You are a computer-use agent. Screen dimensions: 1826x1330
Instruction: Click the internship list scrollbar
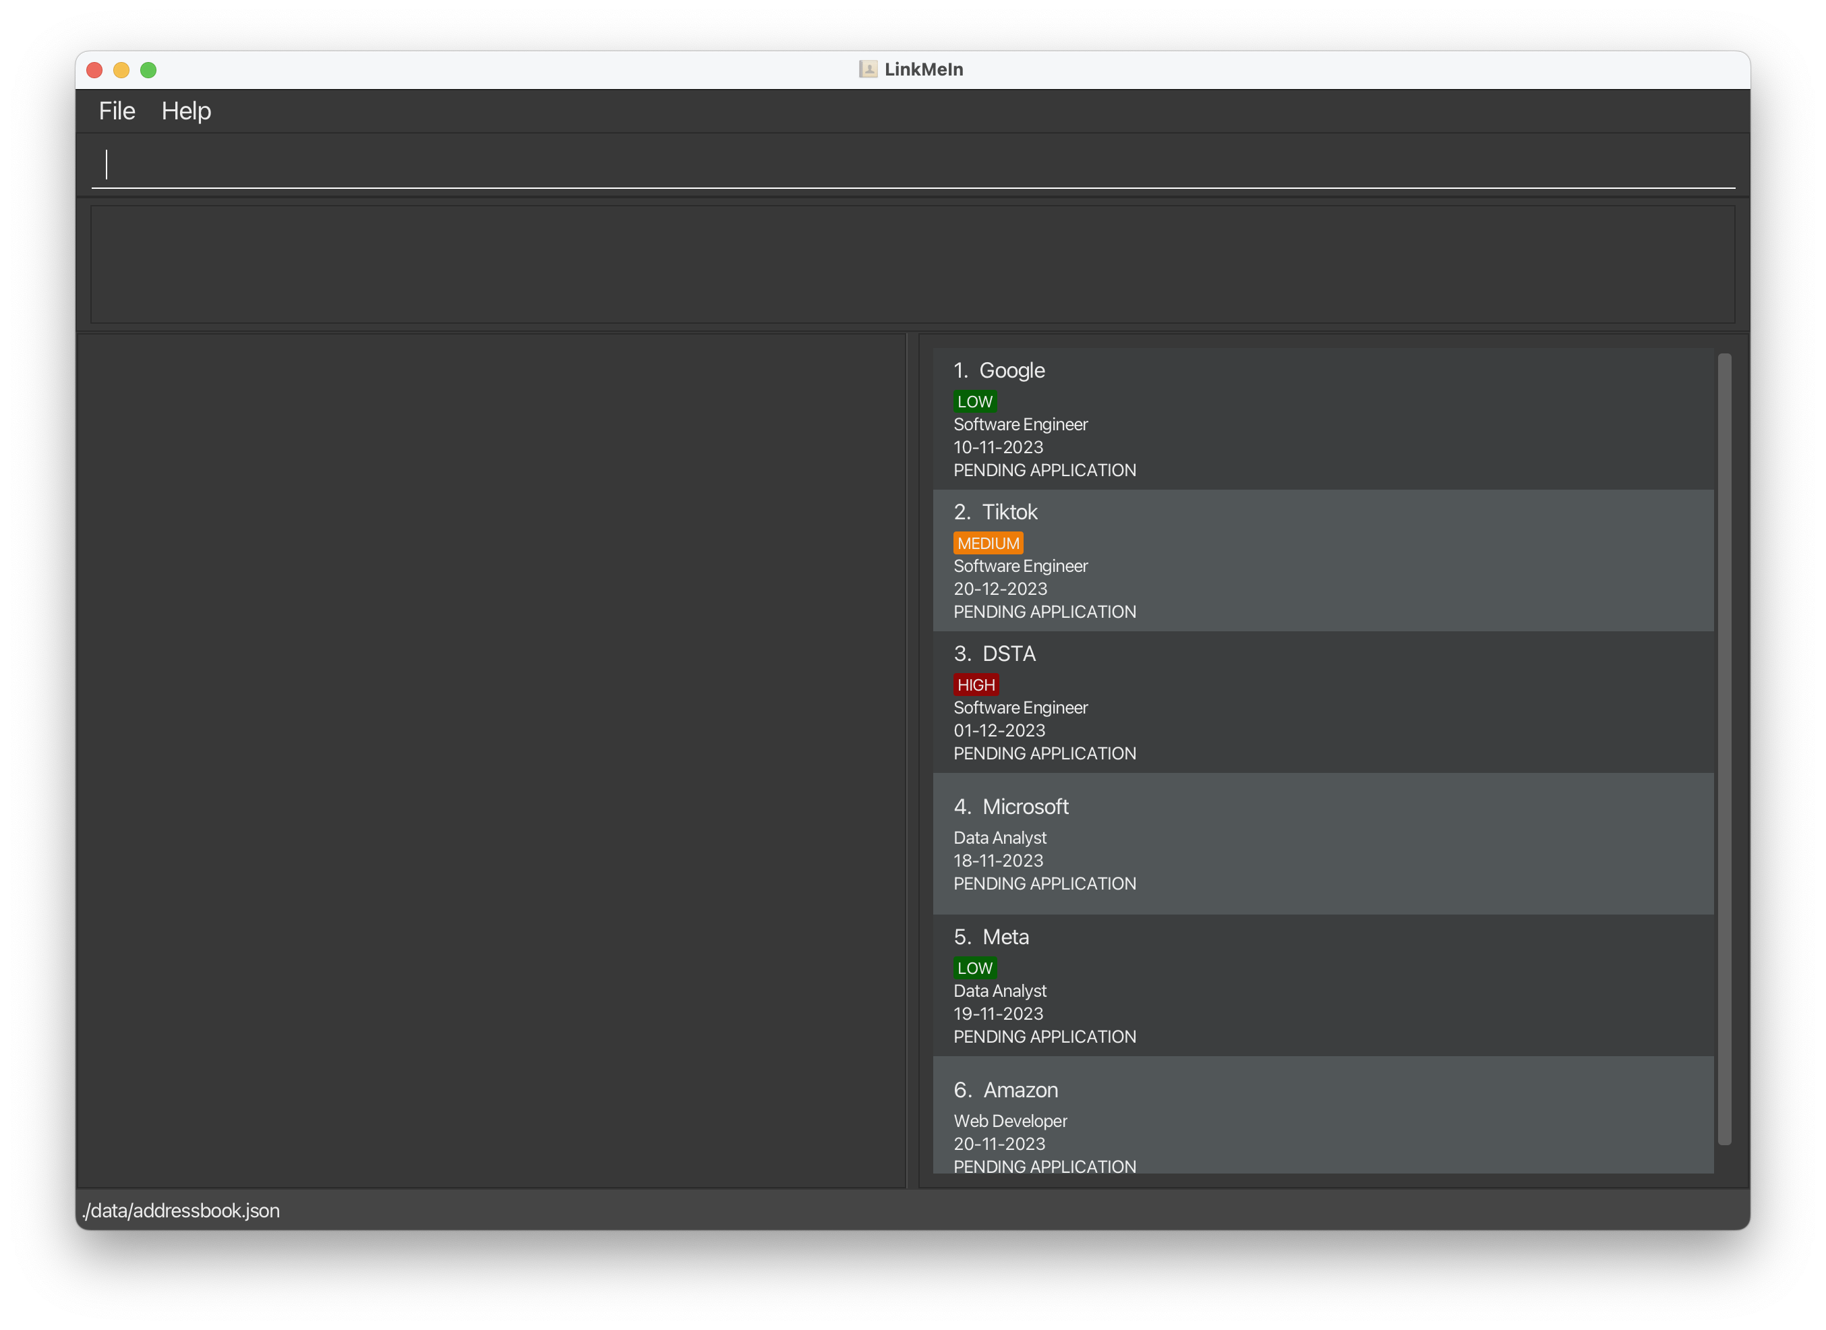pyautogui.click(x=1724, y=749)
